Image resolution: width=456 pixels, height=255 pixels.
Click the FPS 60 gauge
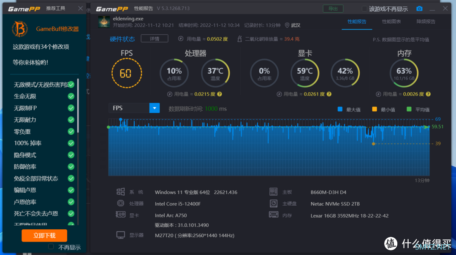coord(127,73)
